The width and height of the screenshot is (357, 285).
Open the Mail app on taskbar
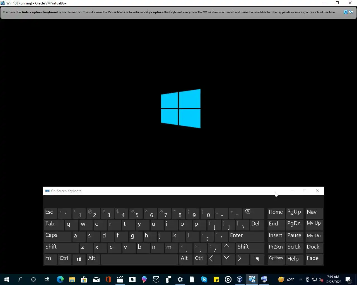[96, 279]
